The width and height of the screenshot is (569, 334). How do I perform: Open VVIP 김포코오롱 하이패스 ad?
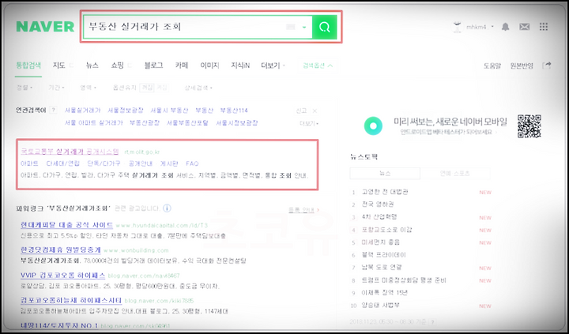click(62, 276)
